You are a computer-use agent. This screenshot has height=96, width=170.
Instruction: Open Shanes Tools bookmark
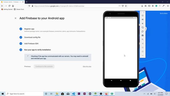coord(19,9)
